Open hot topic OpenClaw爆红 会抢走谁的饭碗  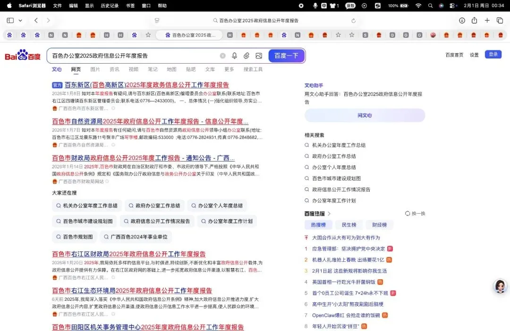click(x=346, y=315)
